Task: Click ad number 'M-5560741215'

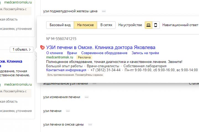Action: click(x=61, y=39)
